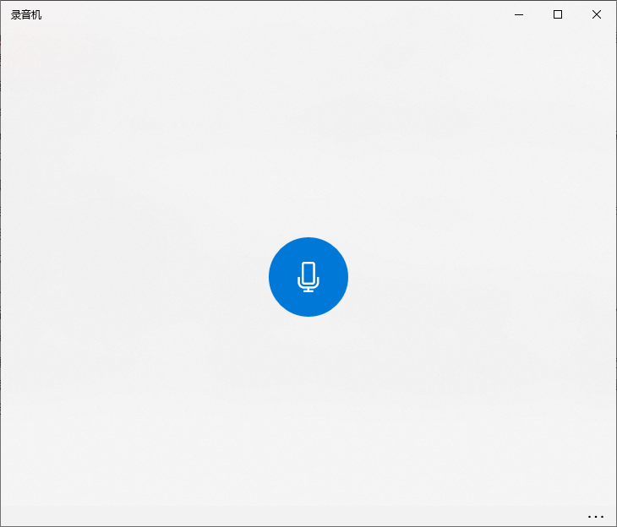This screenshot has width=617, height=527.
Task: Expand the "..." see more flyout
Action: [x=596, y=516]
